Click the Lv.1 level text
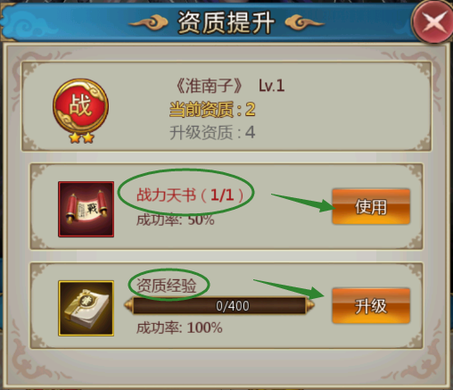Screen dimensions: 453x390 pos(271,86)
